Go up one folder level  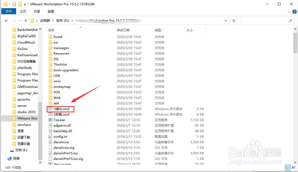point(26,21)
